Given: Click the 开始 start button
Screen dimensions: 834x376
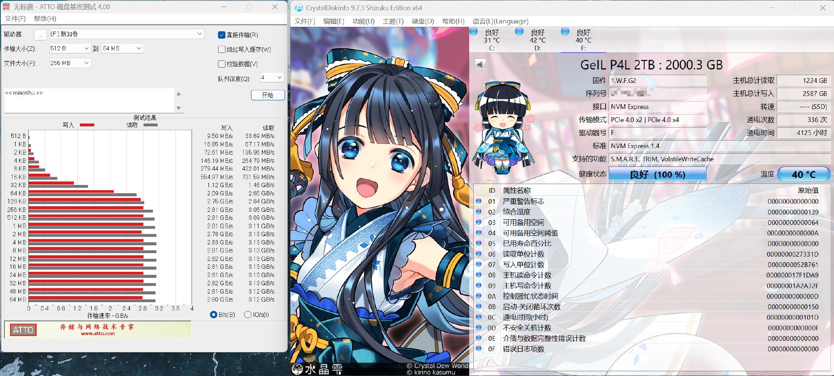Looking at the screenshot, I should coord(268,95).
